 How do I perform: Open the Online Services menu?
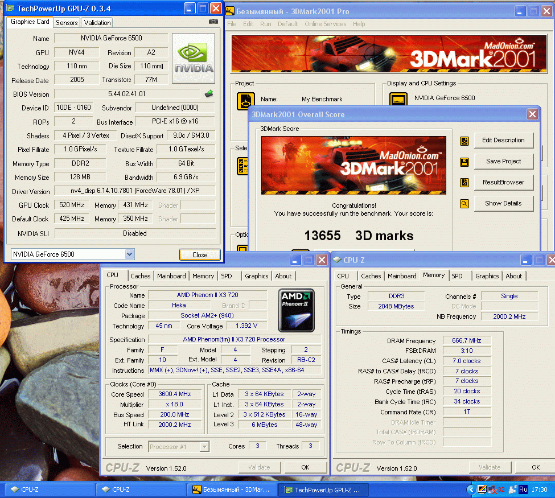coord(325,24)
